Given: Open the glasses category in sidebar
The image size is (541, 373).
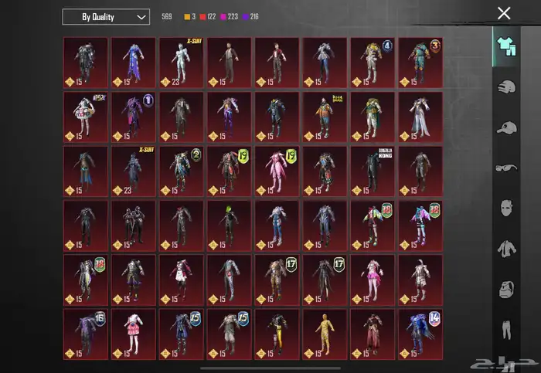Looking at the screenshot, I should (506, 168).
